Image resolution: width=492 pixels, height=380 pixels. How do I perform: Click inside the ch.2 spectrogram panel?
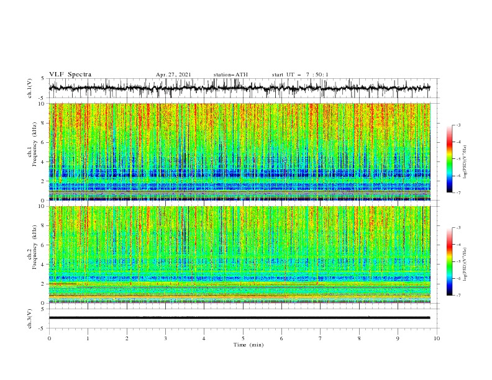(x=239, y=255)
